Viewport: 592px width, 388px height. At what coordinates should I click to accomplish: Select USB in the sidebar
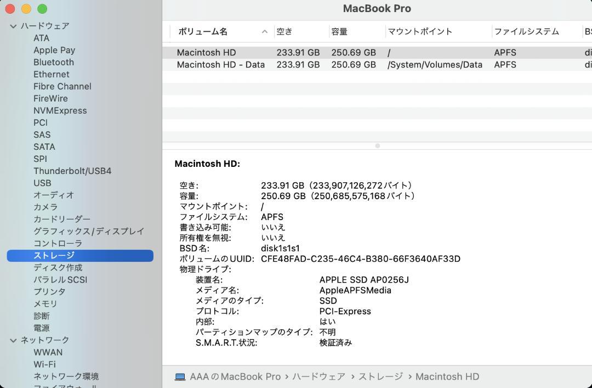pos(42,183)
